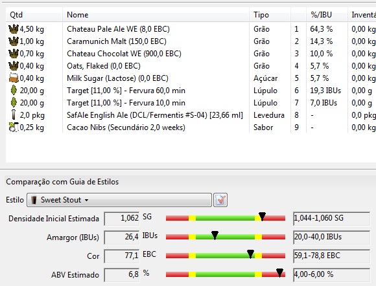The width and height of the screenshot is (376, 286).
Task: Click the SafAle yeast vial icon
Action: [x=14, y=115]
